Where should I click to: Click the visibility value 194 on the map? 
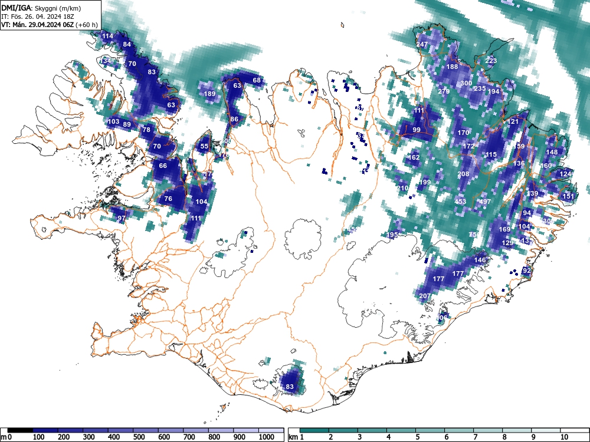coord(493,91)
